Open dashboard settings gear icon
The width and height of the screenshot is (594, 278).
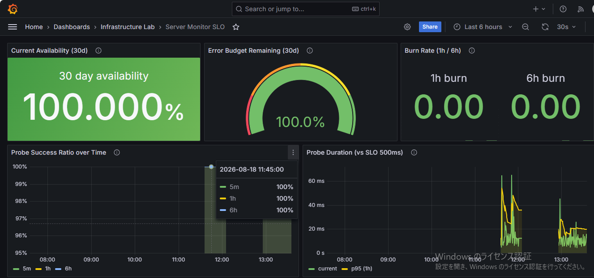(x=407, y=27)
